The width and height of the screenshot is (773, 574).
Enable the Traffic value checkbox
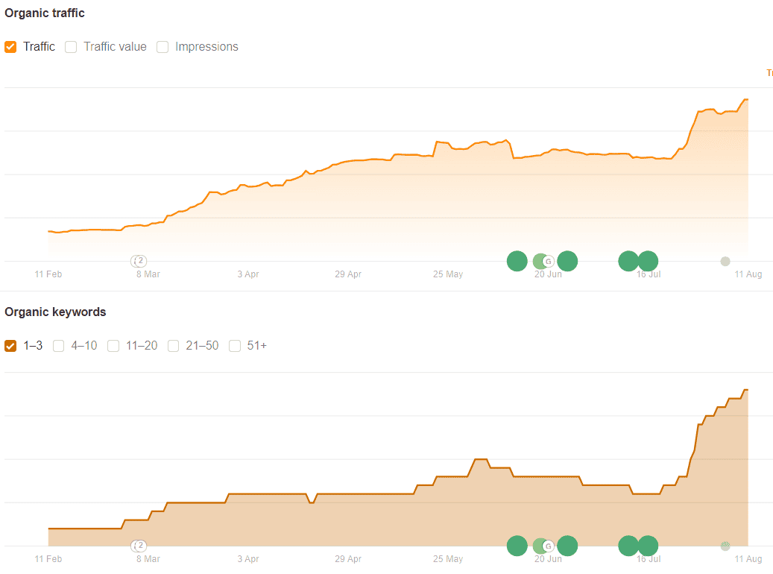71,47
